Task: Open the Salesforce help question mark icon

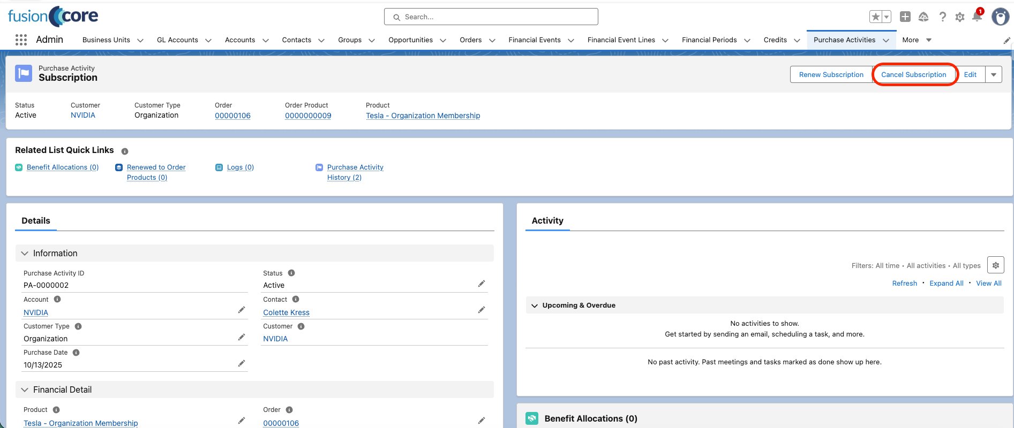Action: pos(942,17)
